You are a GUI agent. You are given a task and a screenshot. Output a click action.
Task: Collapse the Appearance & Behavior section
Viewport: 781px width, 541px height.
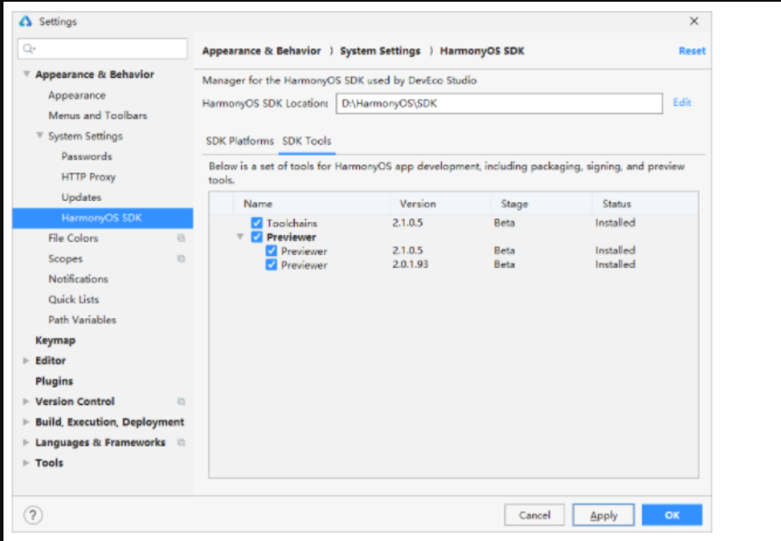[x=26, y=74]
